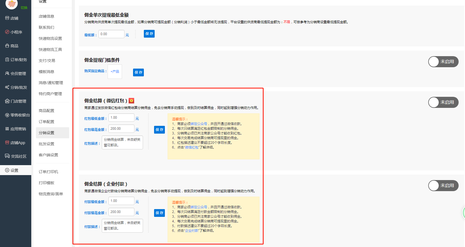Focus the 红包最高金额 field
Image resolution: width=465 pixels, height=247 pixels.
click(121, 129)
